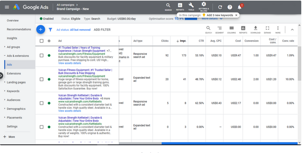
Task: Select the #1 Trusted Seller ad checkbox
Action: (41, 55)
